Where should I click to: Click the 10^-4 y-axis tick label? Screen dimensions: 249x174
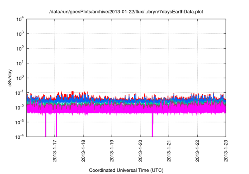pyautogui.click(x=20, y=136)
